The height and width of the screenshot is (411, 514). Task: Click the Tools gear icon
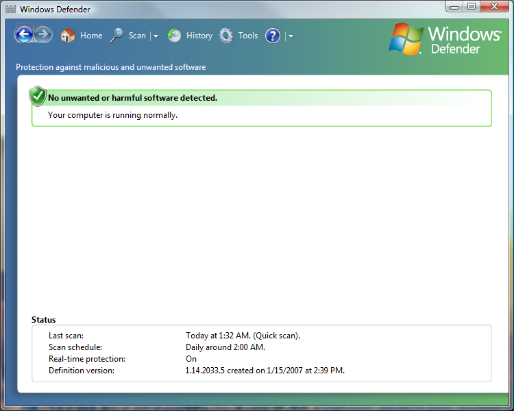coord(226,36)
